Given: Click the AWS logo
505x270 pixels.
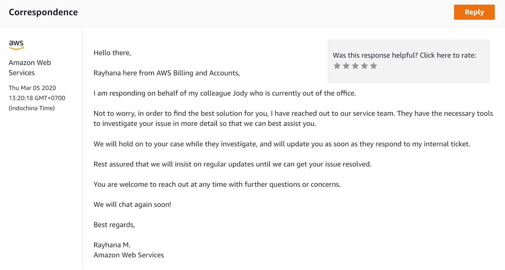Looking at the screenshot, I should pos(16,45).
